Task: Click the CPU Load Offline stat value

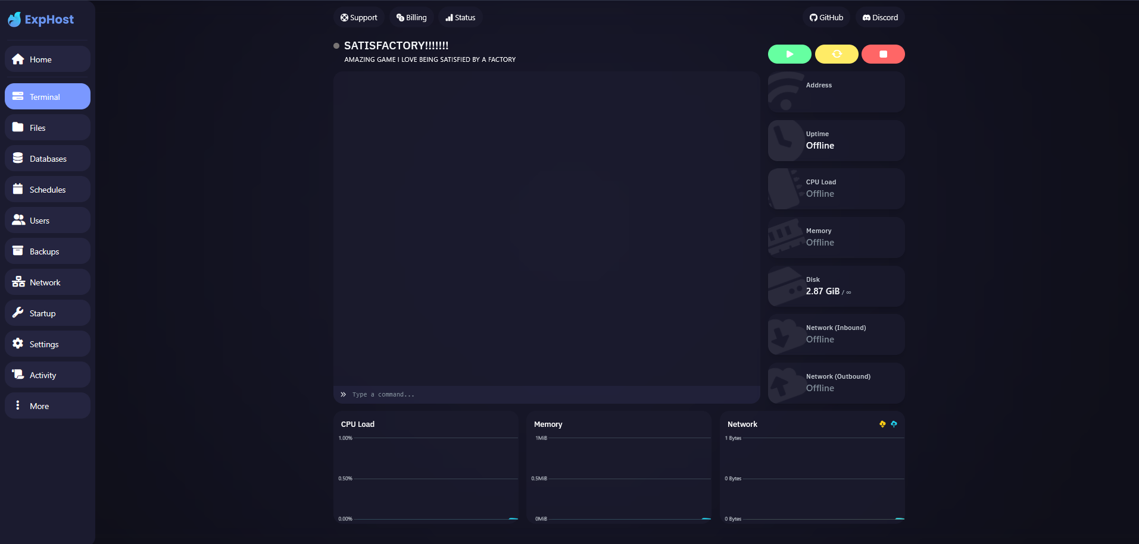Action: tap(820, 194)
